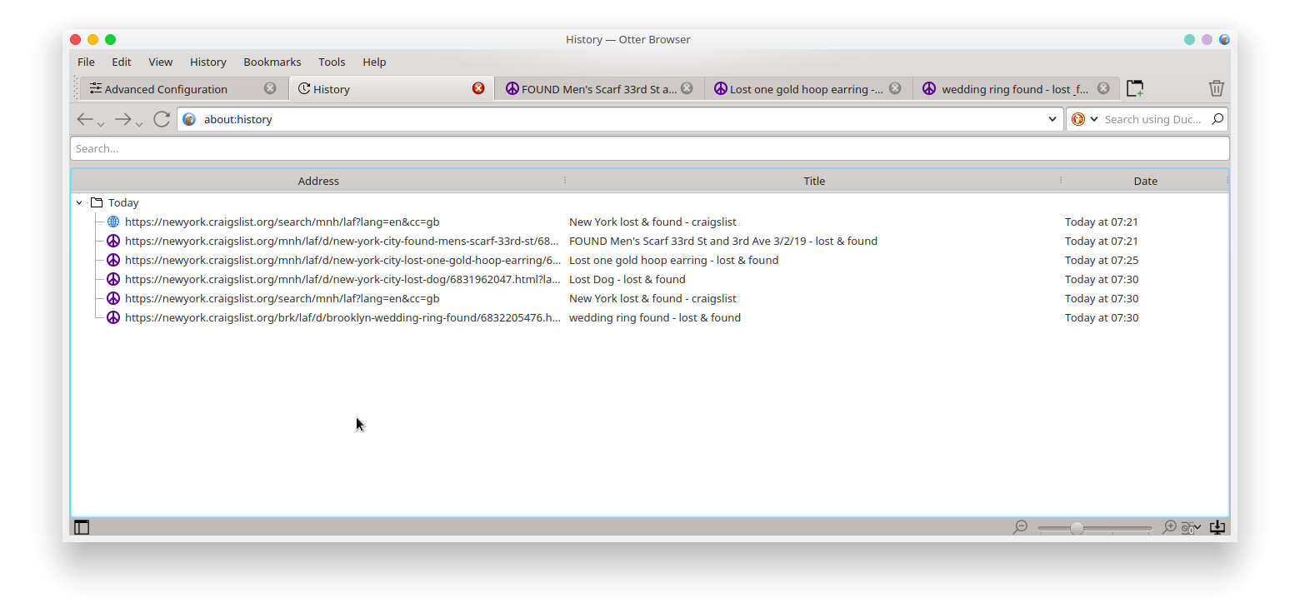Screen dimensions: 1300x613
Task: Sort history by Date column
Action: tap(1145, 181)
